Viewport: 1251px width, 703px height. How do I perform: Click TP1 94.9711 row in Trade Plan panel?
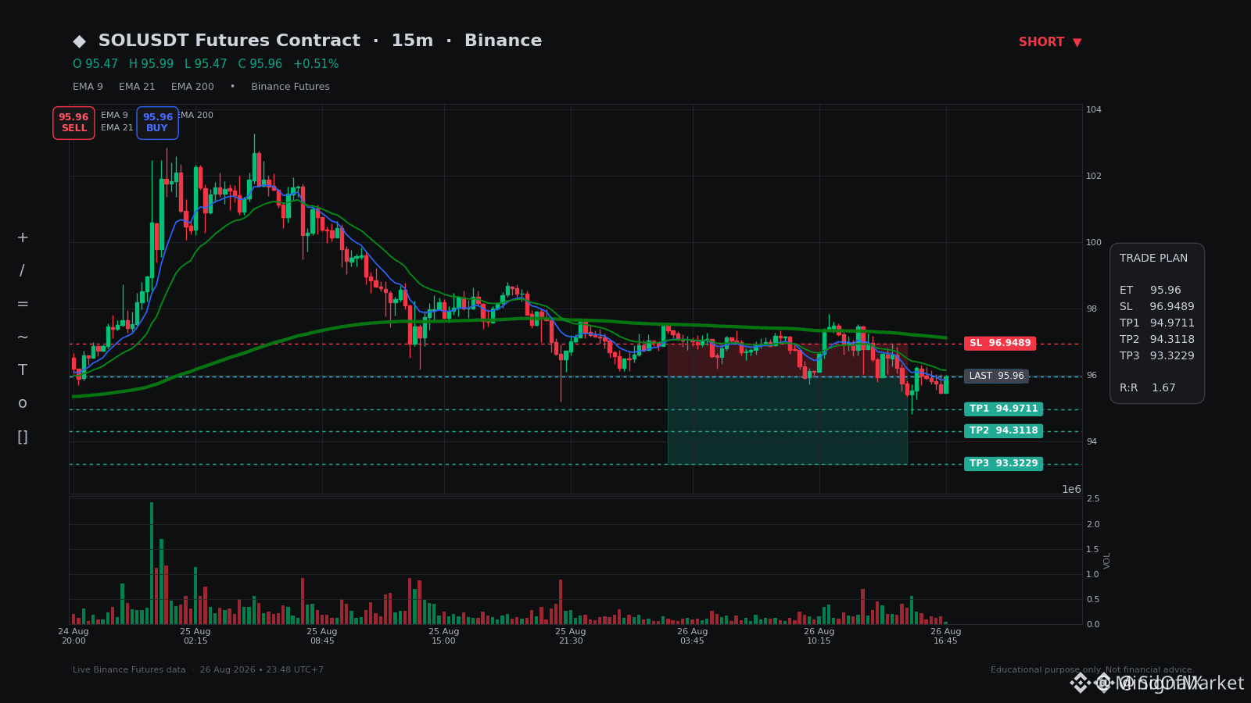coord(1157,323)
